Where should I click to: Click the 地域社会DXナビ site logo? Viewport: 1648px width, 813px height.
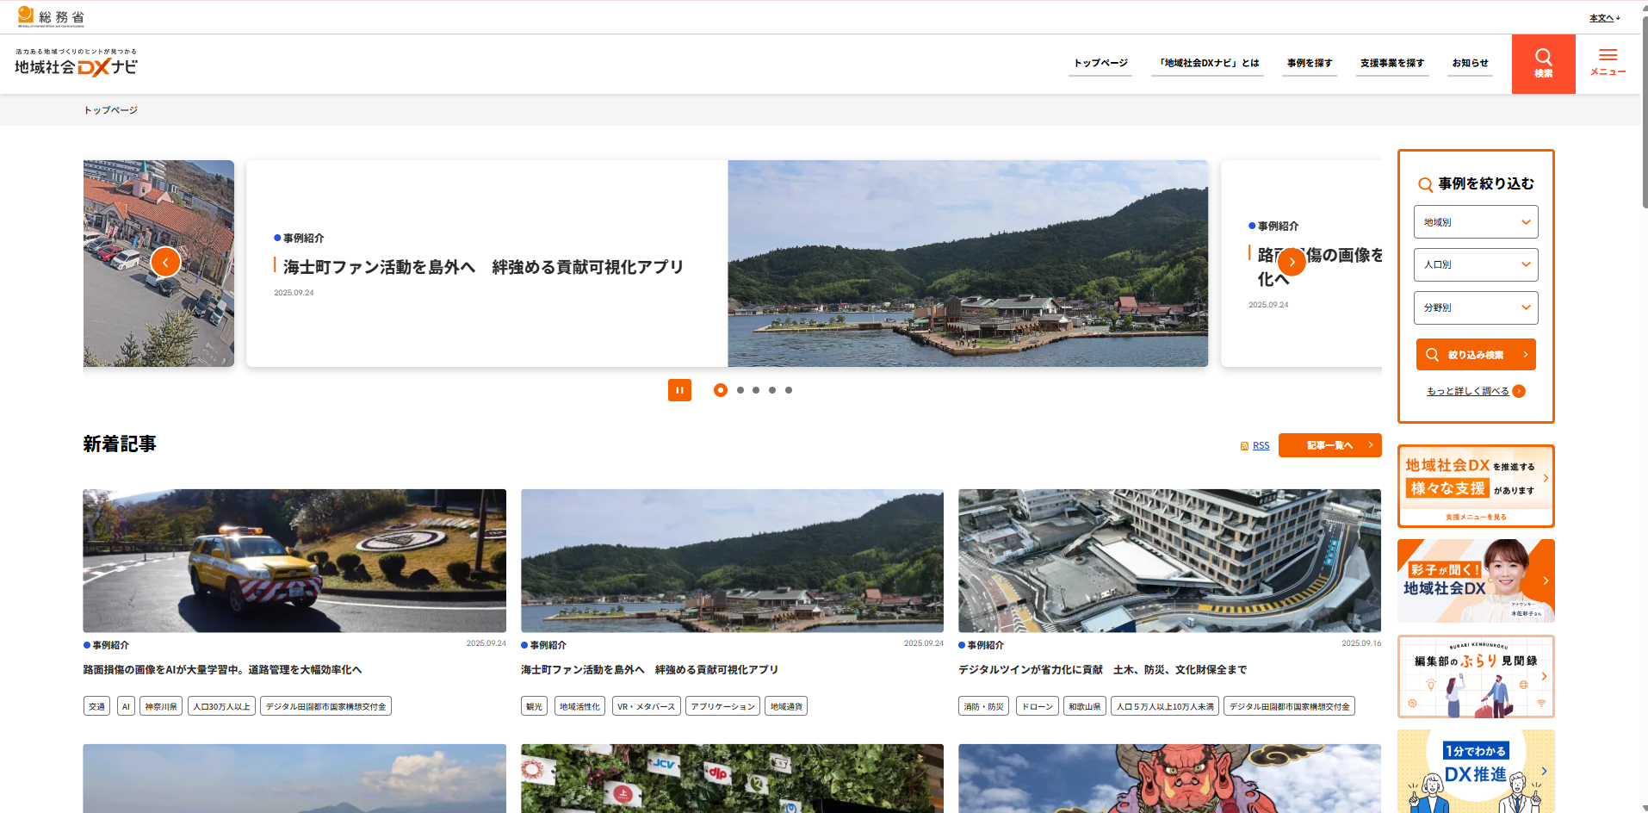(76, 64)
